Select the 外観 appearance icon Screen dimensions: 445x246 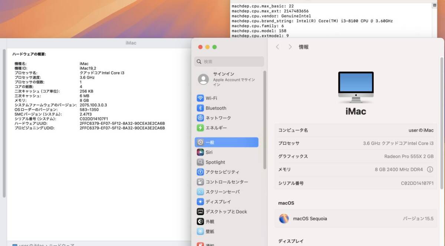[x=200, y=222]
